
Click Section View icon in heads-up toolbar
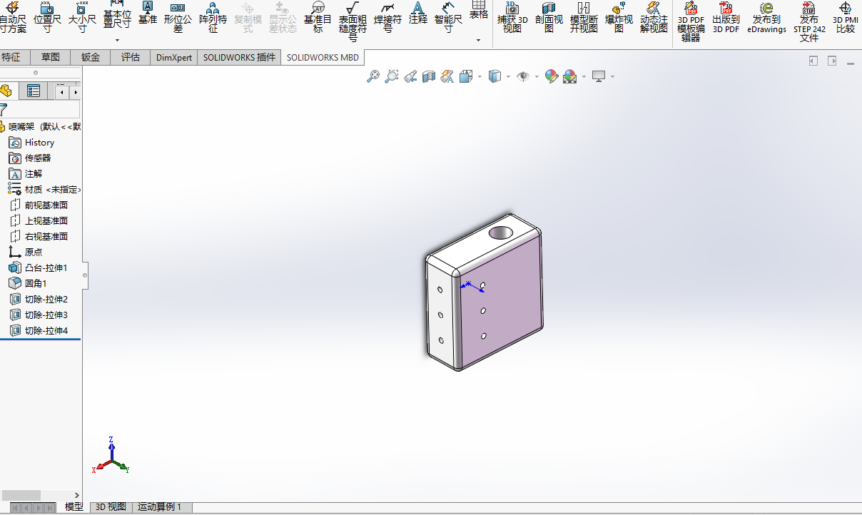[x=429, y=76]
